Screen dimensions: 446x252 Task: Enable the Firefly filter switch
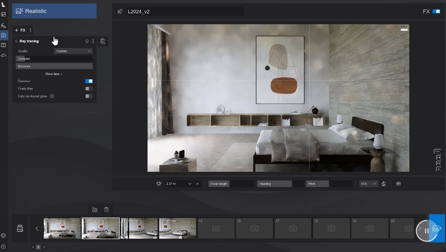point(89,89)
